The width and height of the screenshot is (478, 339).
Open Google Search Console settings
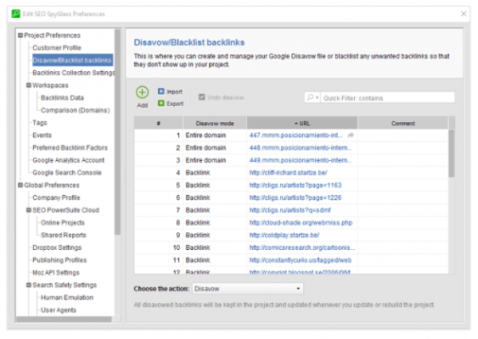tap(67, 173)
